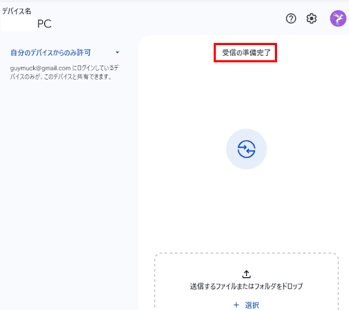
Task: Click the 選択 file select button
Action: (246, 305)
